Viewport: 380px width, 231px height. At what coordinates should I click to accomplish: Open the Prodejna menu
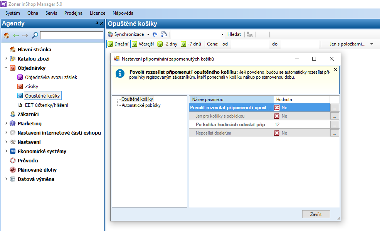tap(73, 13)
